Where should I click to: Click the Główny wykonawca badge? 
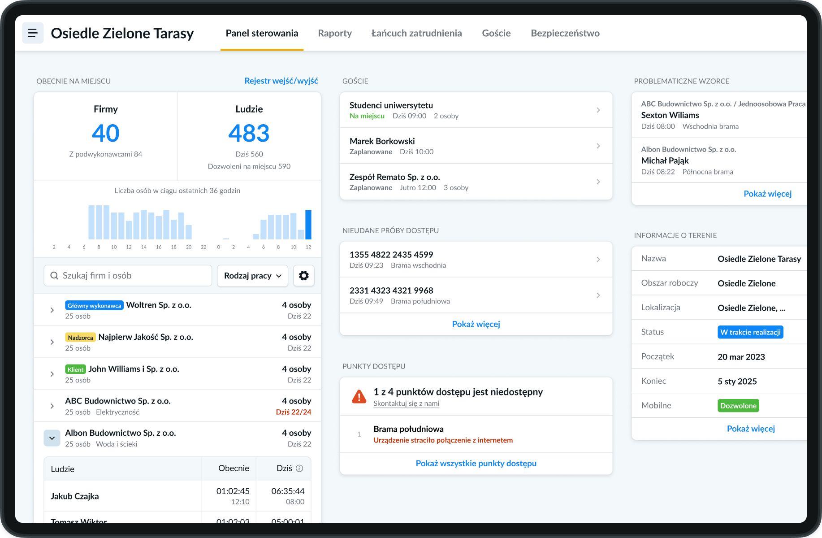[94, 306]
